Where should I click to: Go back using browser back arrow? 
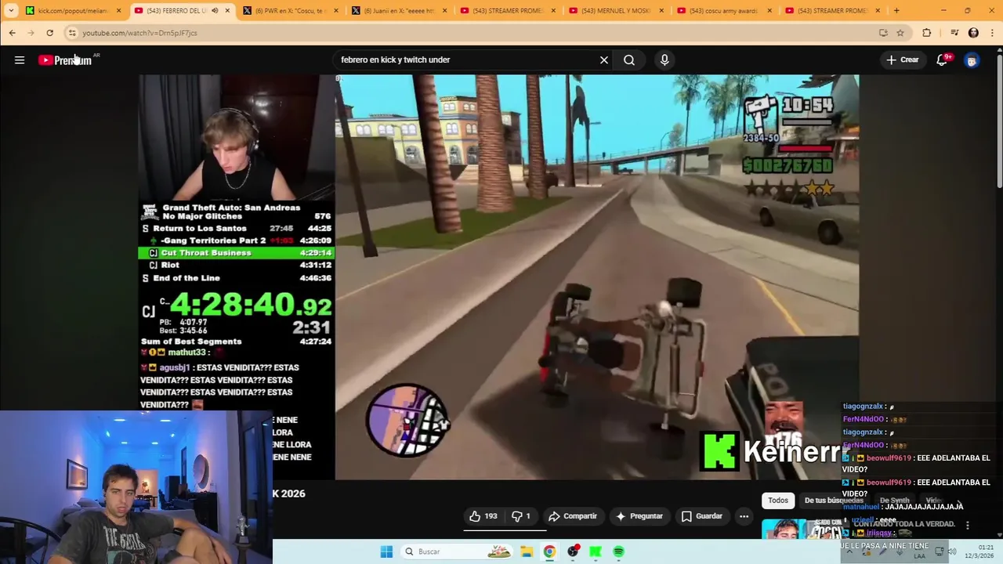[x=12, y=33]
